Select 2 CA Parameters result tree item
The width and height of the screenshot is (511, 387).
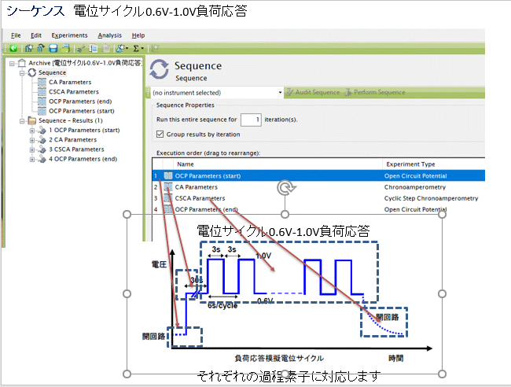(72, 140)
